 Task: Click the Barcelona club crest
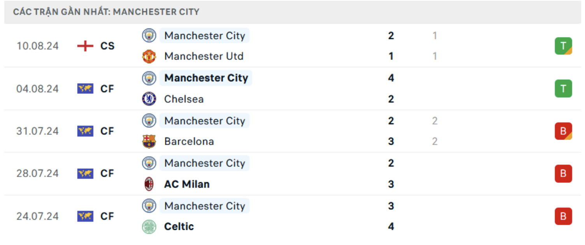coord(149,141)
